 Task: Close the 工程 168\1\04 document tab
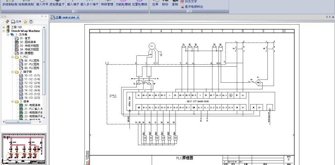click(x=78, y=18)
